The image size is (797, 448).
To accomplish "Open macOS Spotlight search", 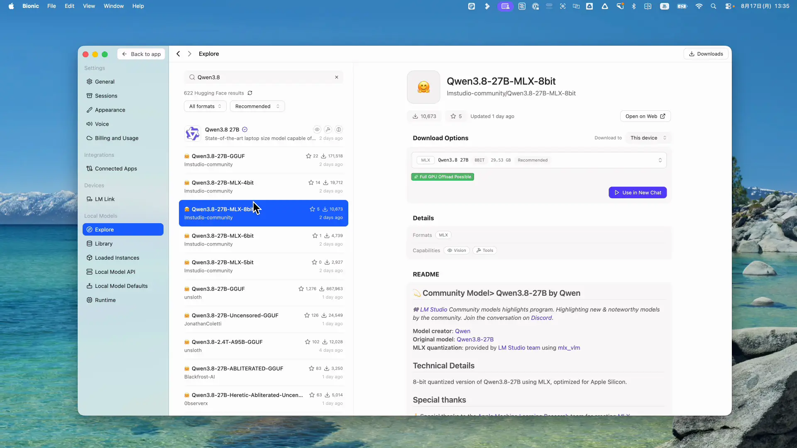I will (714, 6).
